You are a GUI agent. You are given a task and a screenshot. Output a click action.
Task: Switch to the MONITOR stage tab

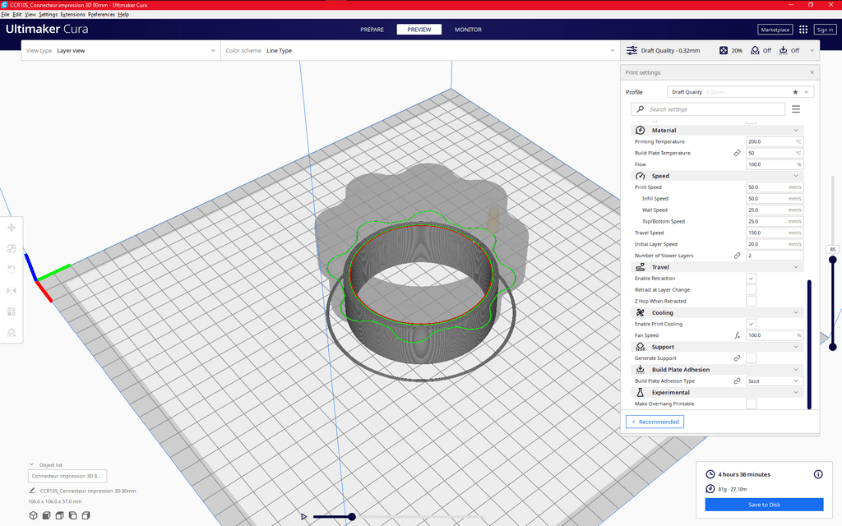(468, 30)
